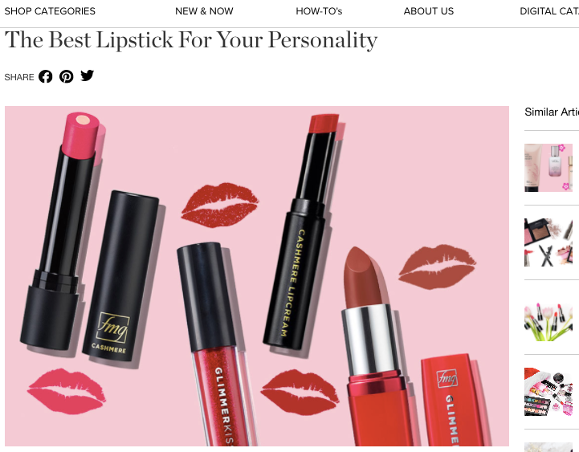Go to the HOW-TO's section
579x452 pixels.
pyautogui.click(x=319, y=11)
